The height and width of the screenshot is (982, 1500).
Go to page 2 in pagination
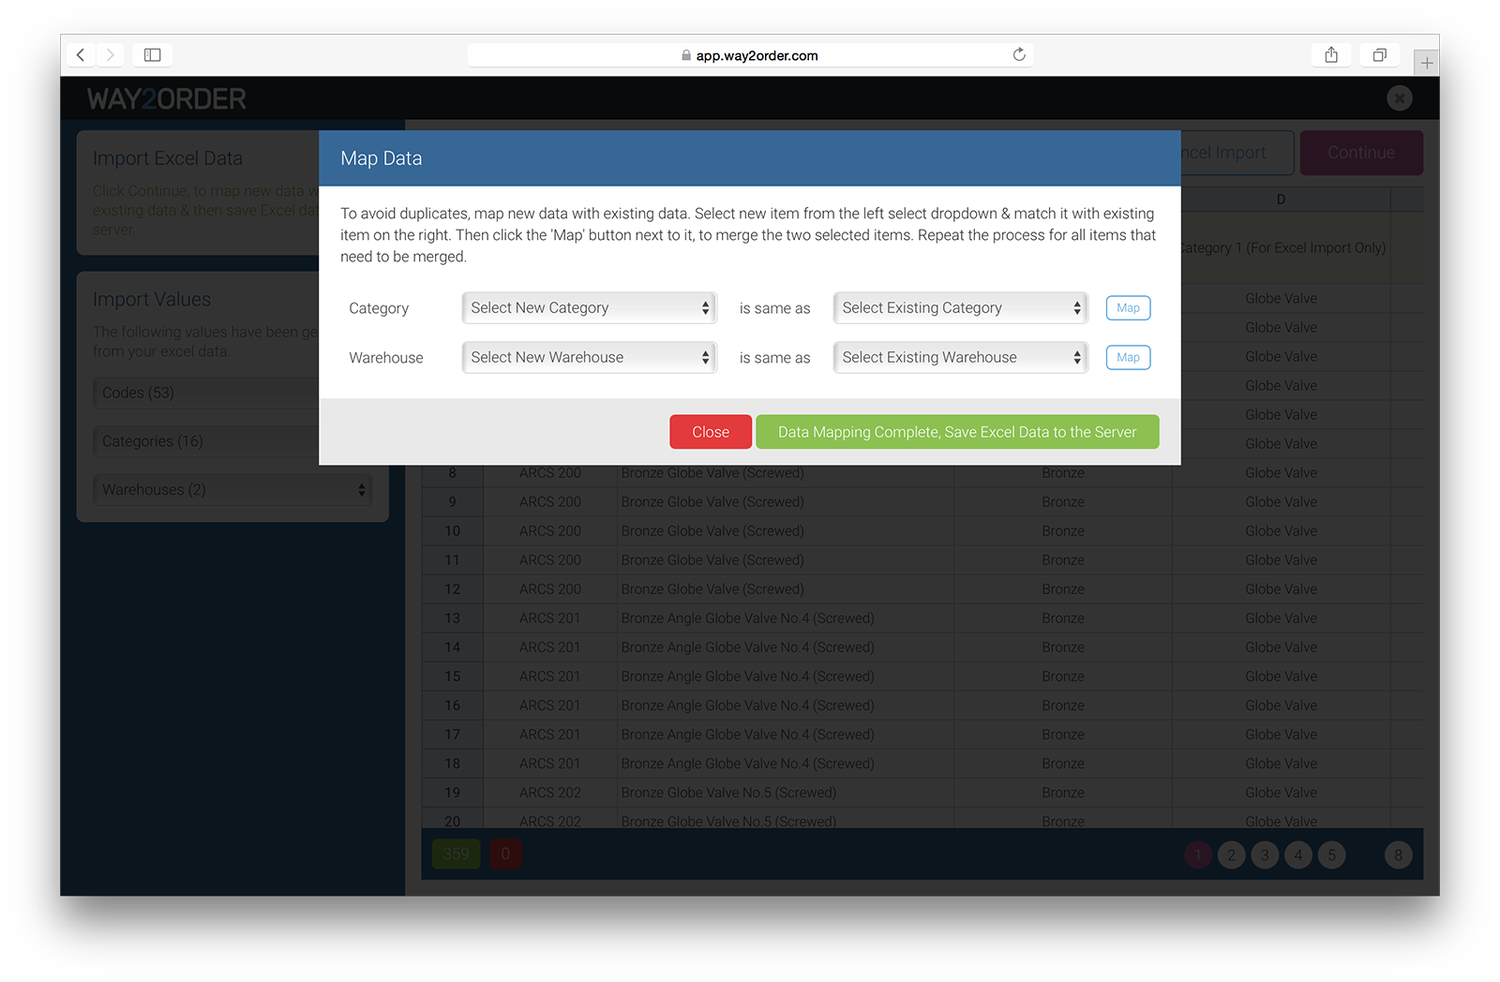(1231, 855)
